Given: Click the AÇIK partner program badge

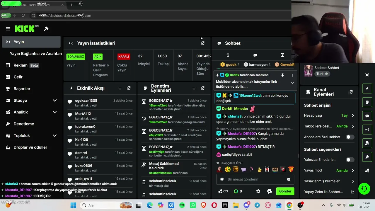Looking at the screenshot, I should point(98,57).
